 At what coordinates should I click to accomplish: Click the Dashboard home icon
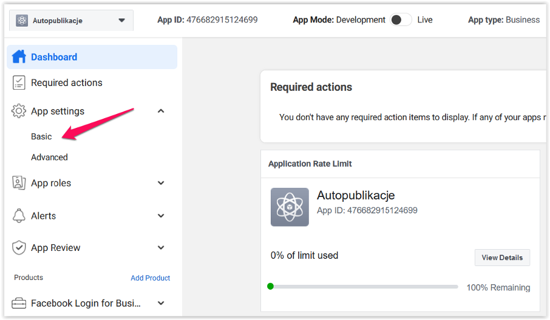pyautogui.click(x=19, y=57)
